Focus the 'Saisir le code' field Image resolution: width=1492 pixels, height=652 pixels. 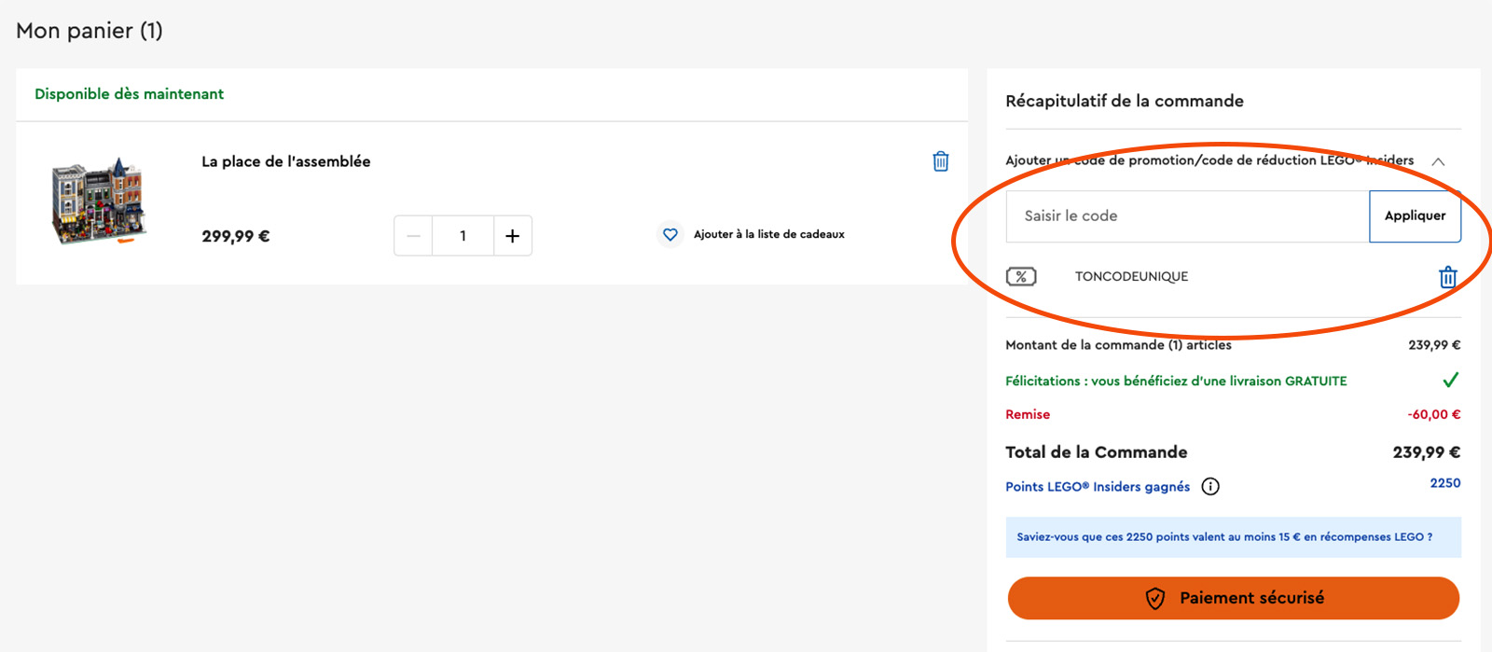(1187, 216)
